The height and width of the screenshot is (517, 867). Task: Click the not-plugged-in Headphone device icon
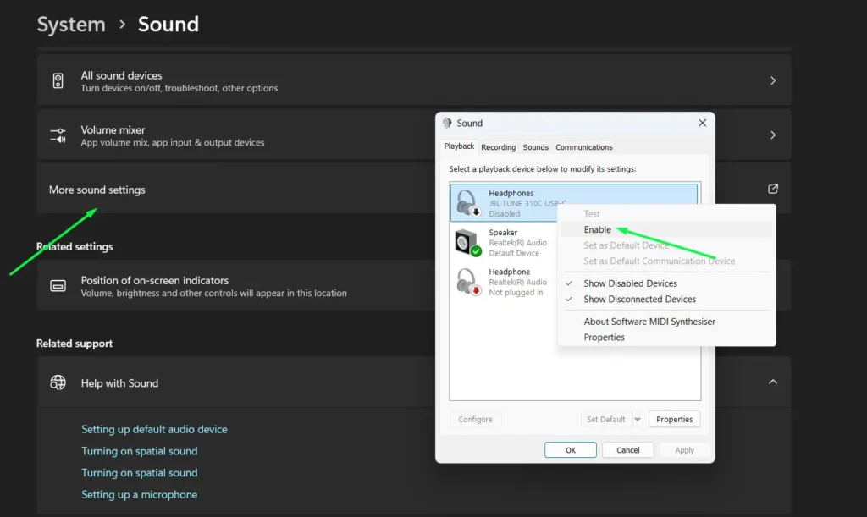point(465,281)
